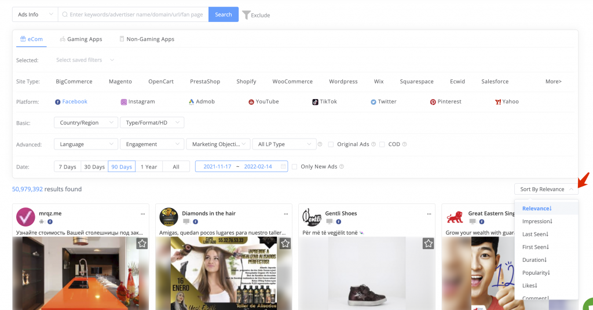Click the YouTube platform icon
The height and width of the screenshot is (310, 593).
pyautogui.click(x=251, y=102)
